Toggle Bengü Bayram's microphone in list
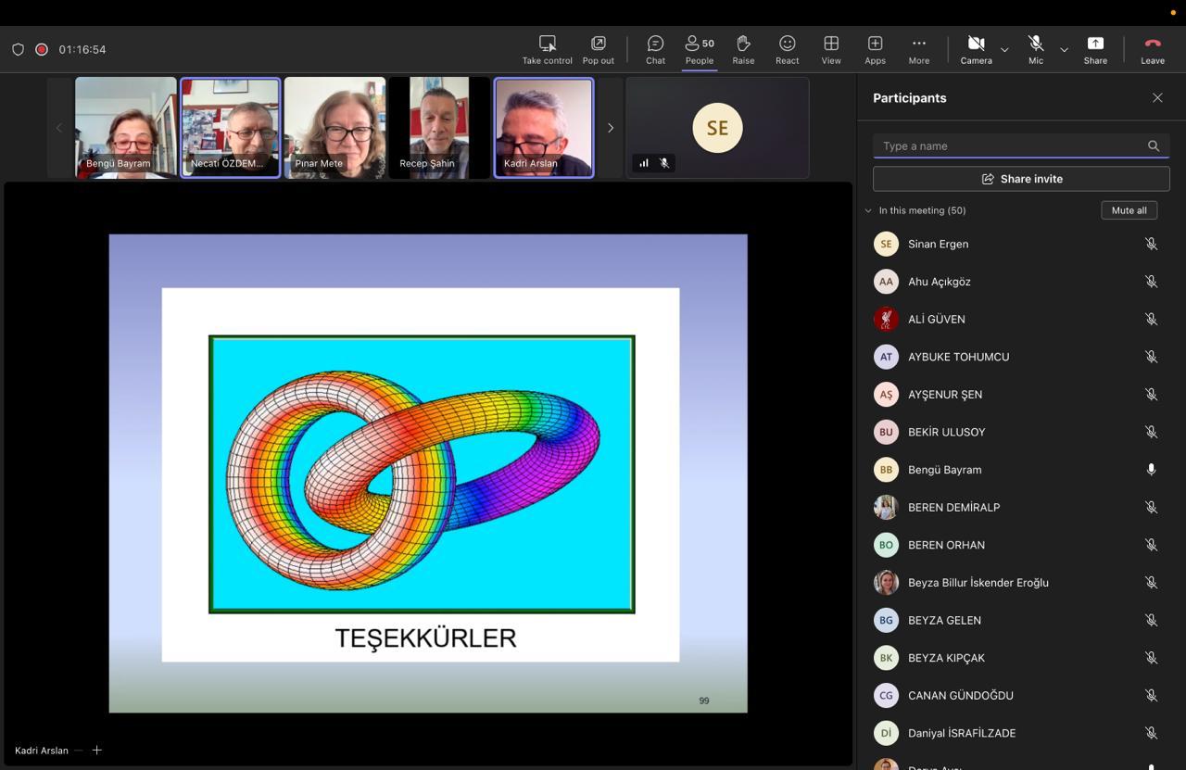The height and width of the screenshot is (770, 1186). [1151, 470]
